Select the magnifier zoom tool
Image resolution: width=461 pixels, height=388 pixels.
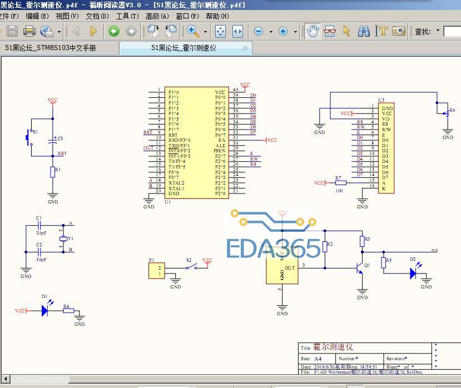(x=193, y=31)
